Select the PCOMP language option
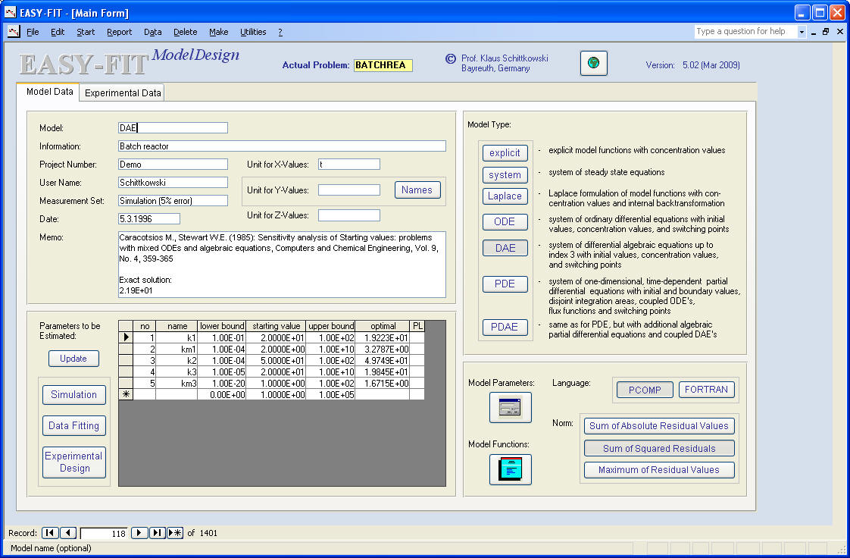 pyautogui.click(x=645, y=390)
